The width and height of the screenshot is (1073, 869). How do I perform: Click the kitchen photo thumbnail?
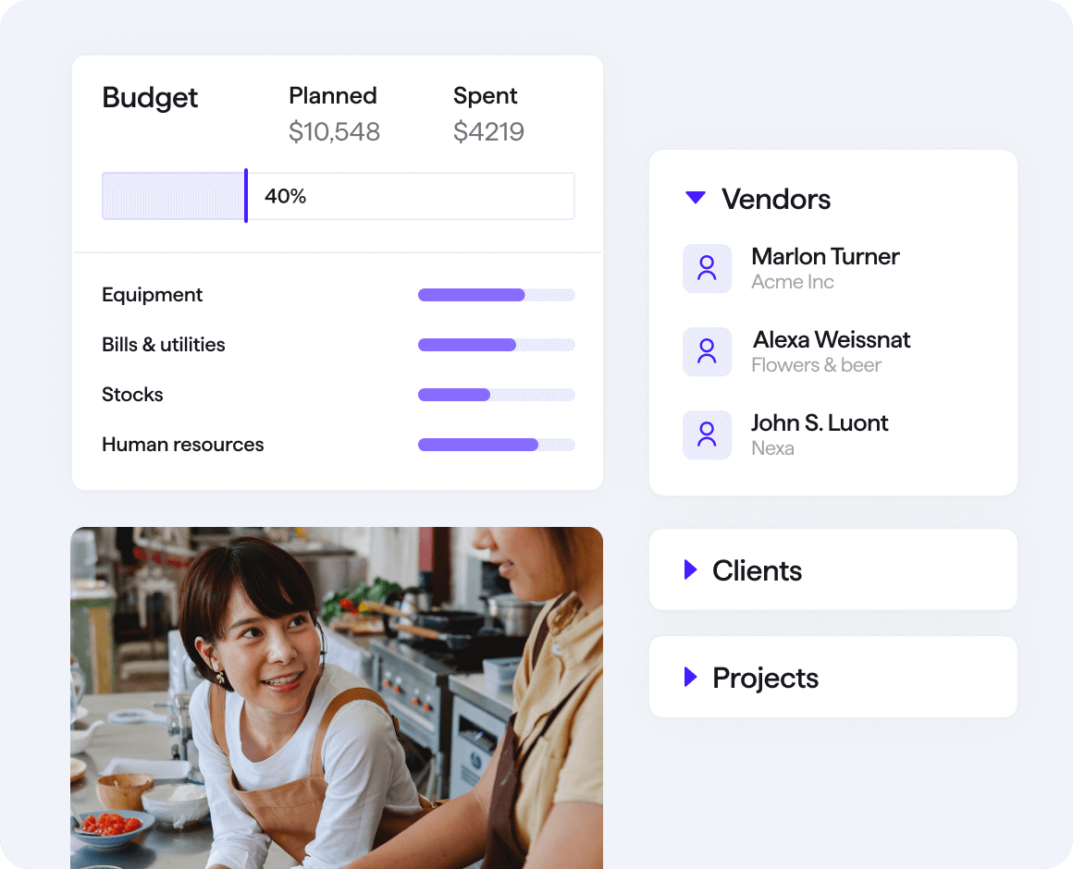pyautogui.click(x=337, y=698)
